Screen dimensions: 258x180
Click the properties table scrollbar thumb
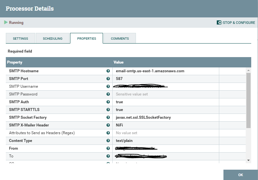[x=248, y=100]
